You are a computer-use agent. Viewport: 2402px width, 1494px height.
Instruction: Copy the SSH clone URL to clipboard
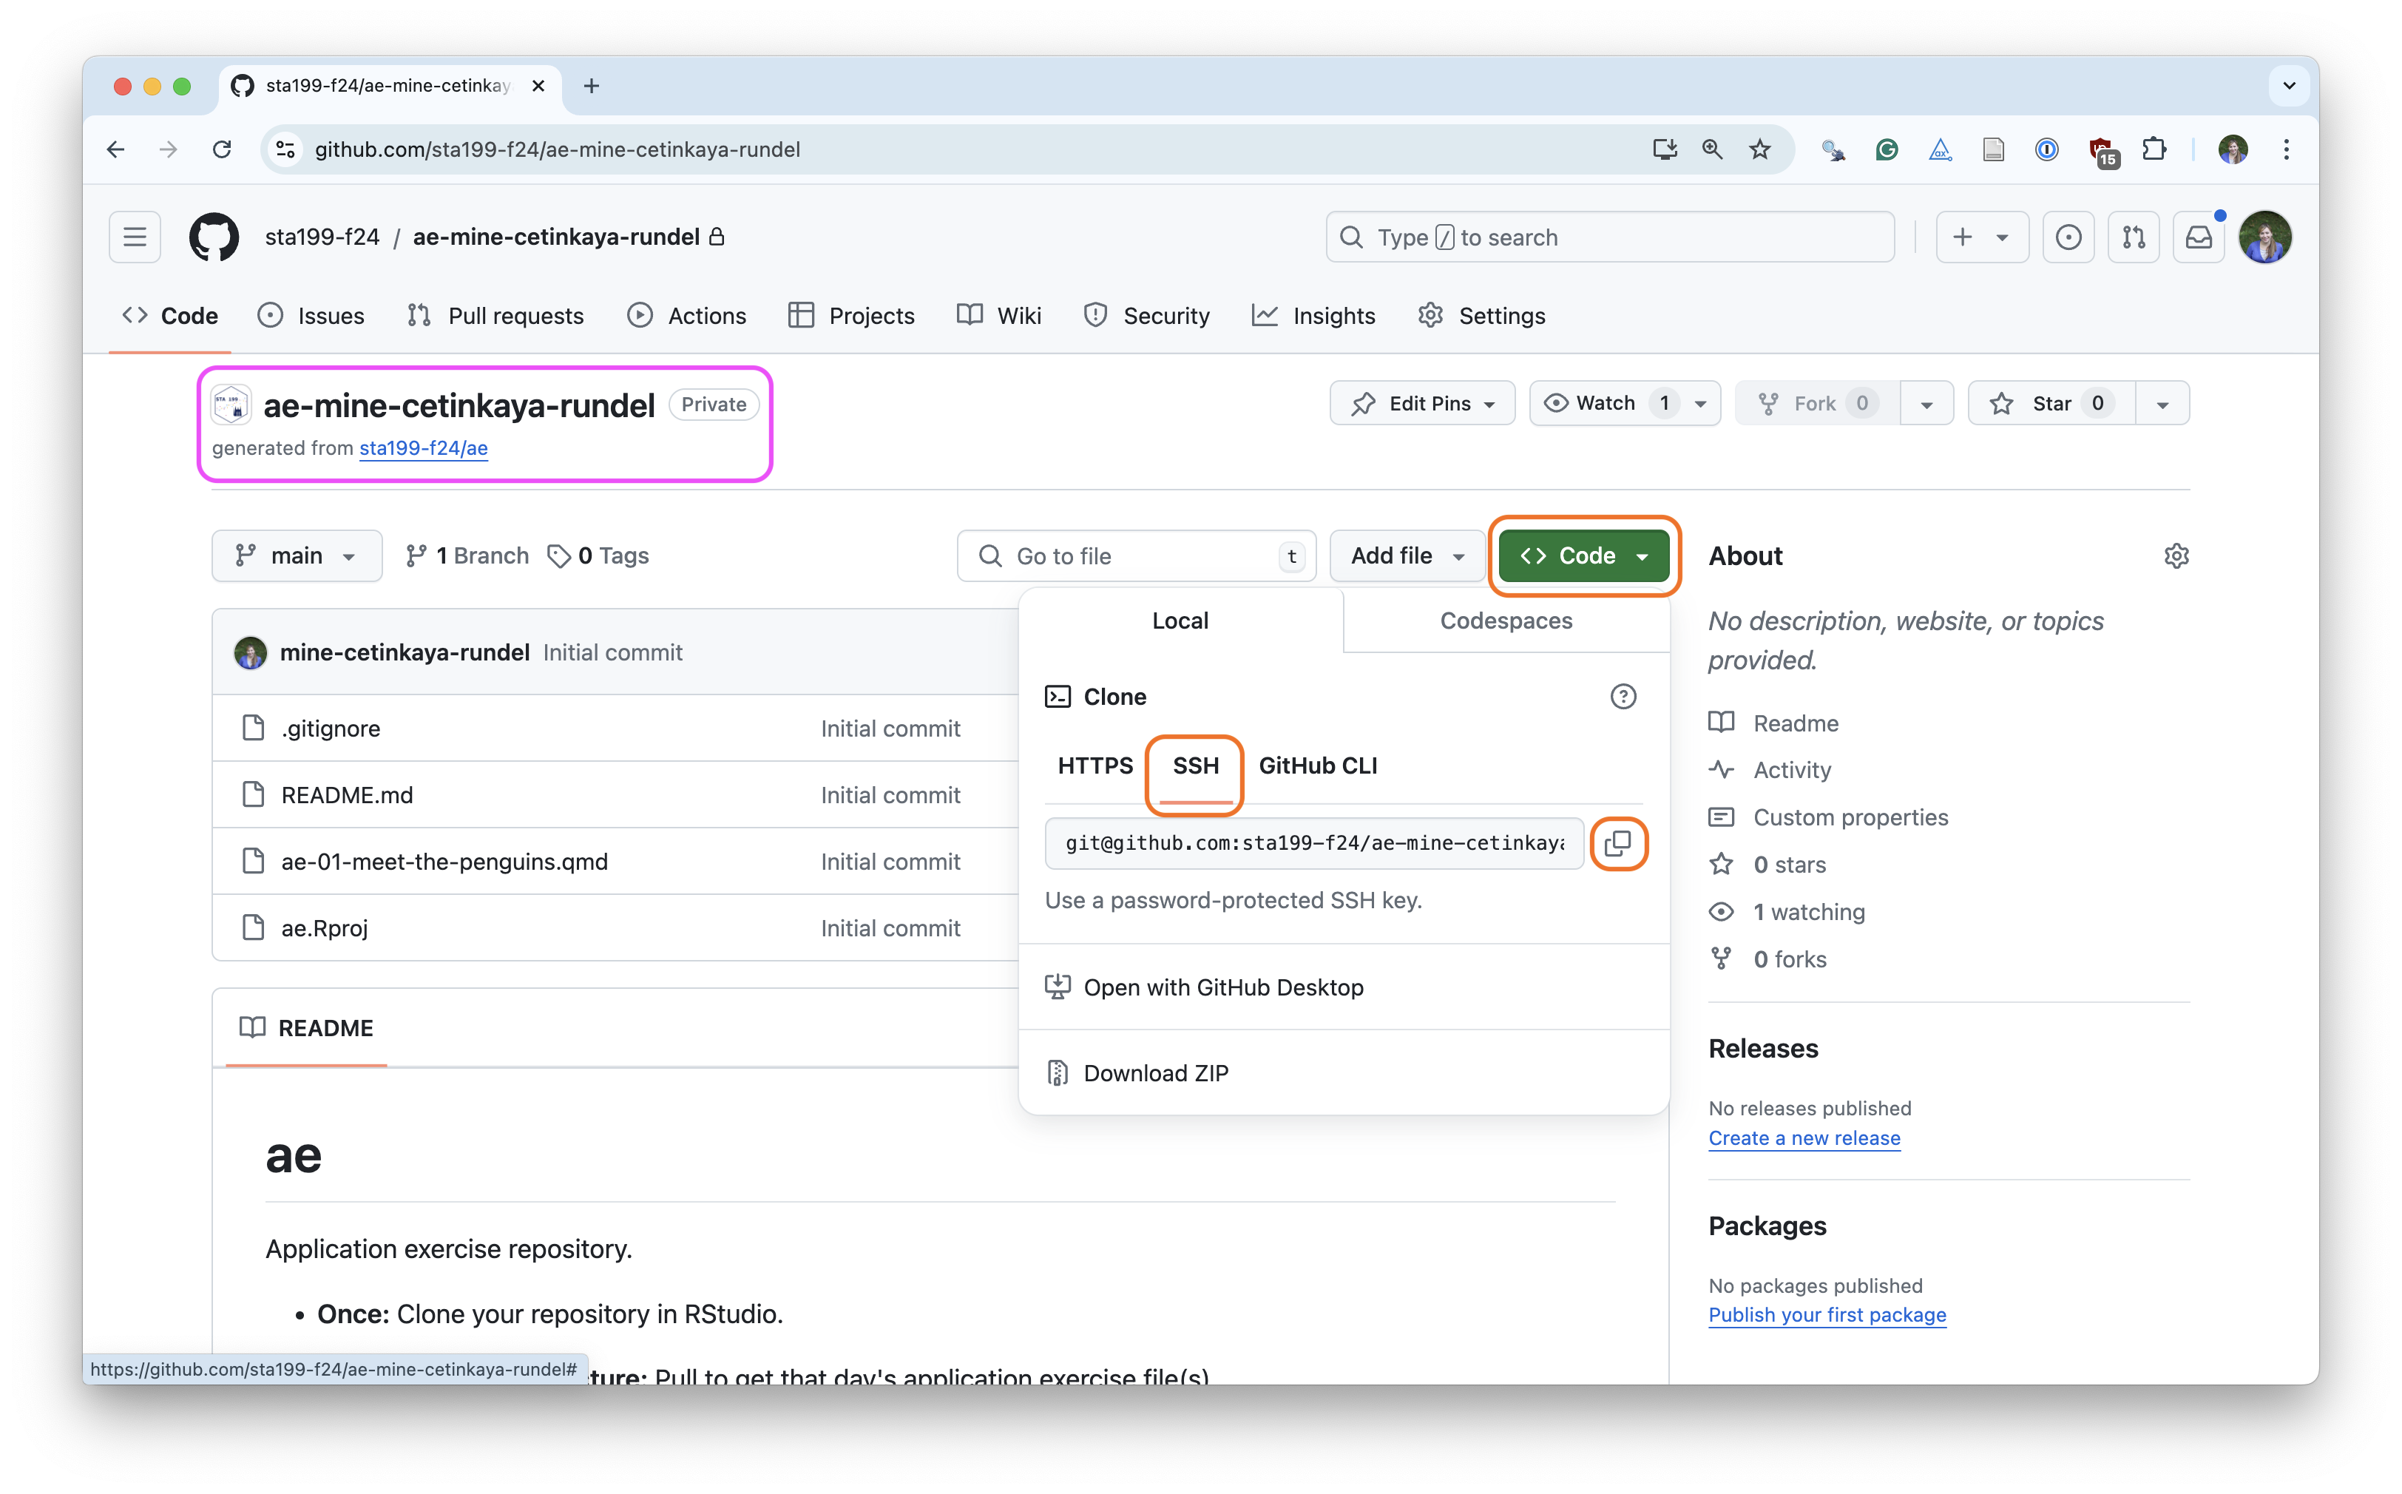(x=1617, y=843)
